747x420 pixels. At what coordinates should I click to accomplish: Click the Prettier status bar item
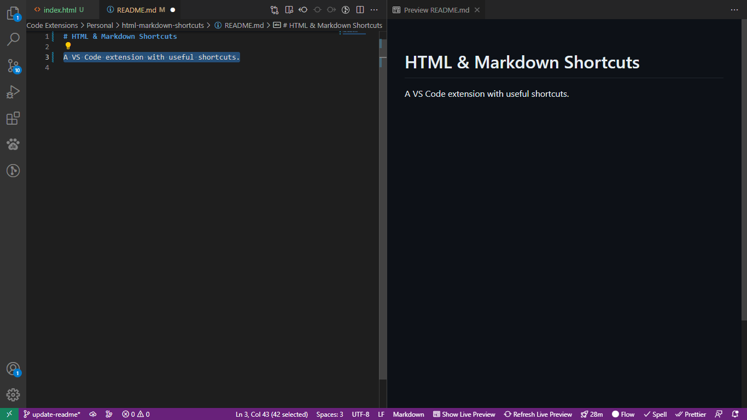[x=691, y=414]
